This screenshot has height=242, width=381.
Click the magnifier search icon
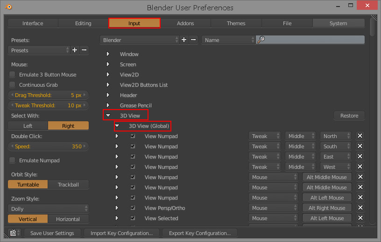tap(261, 40)
